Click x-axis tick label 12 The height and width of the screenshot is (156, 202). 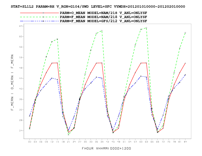(52, 142)
